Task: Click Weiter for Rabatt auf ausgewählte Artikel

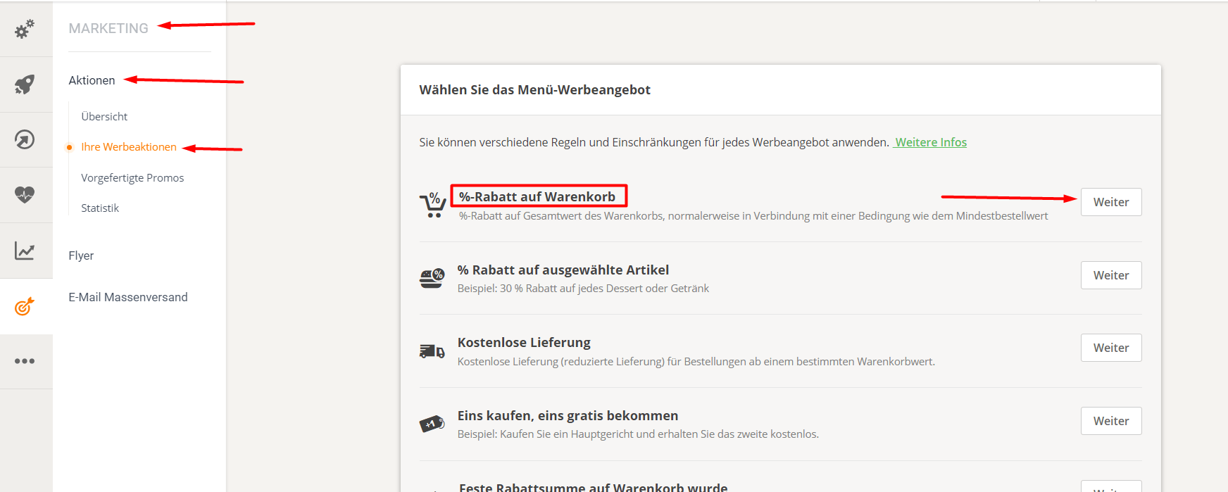Action: tap(1111, 275)
